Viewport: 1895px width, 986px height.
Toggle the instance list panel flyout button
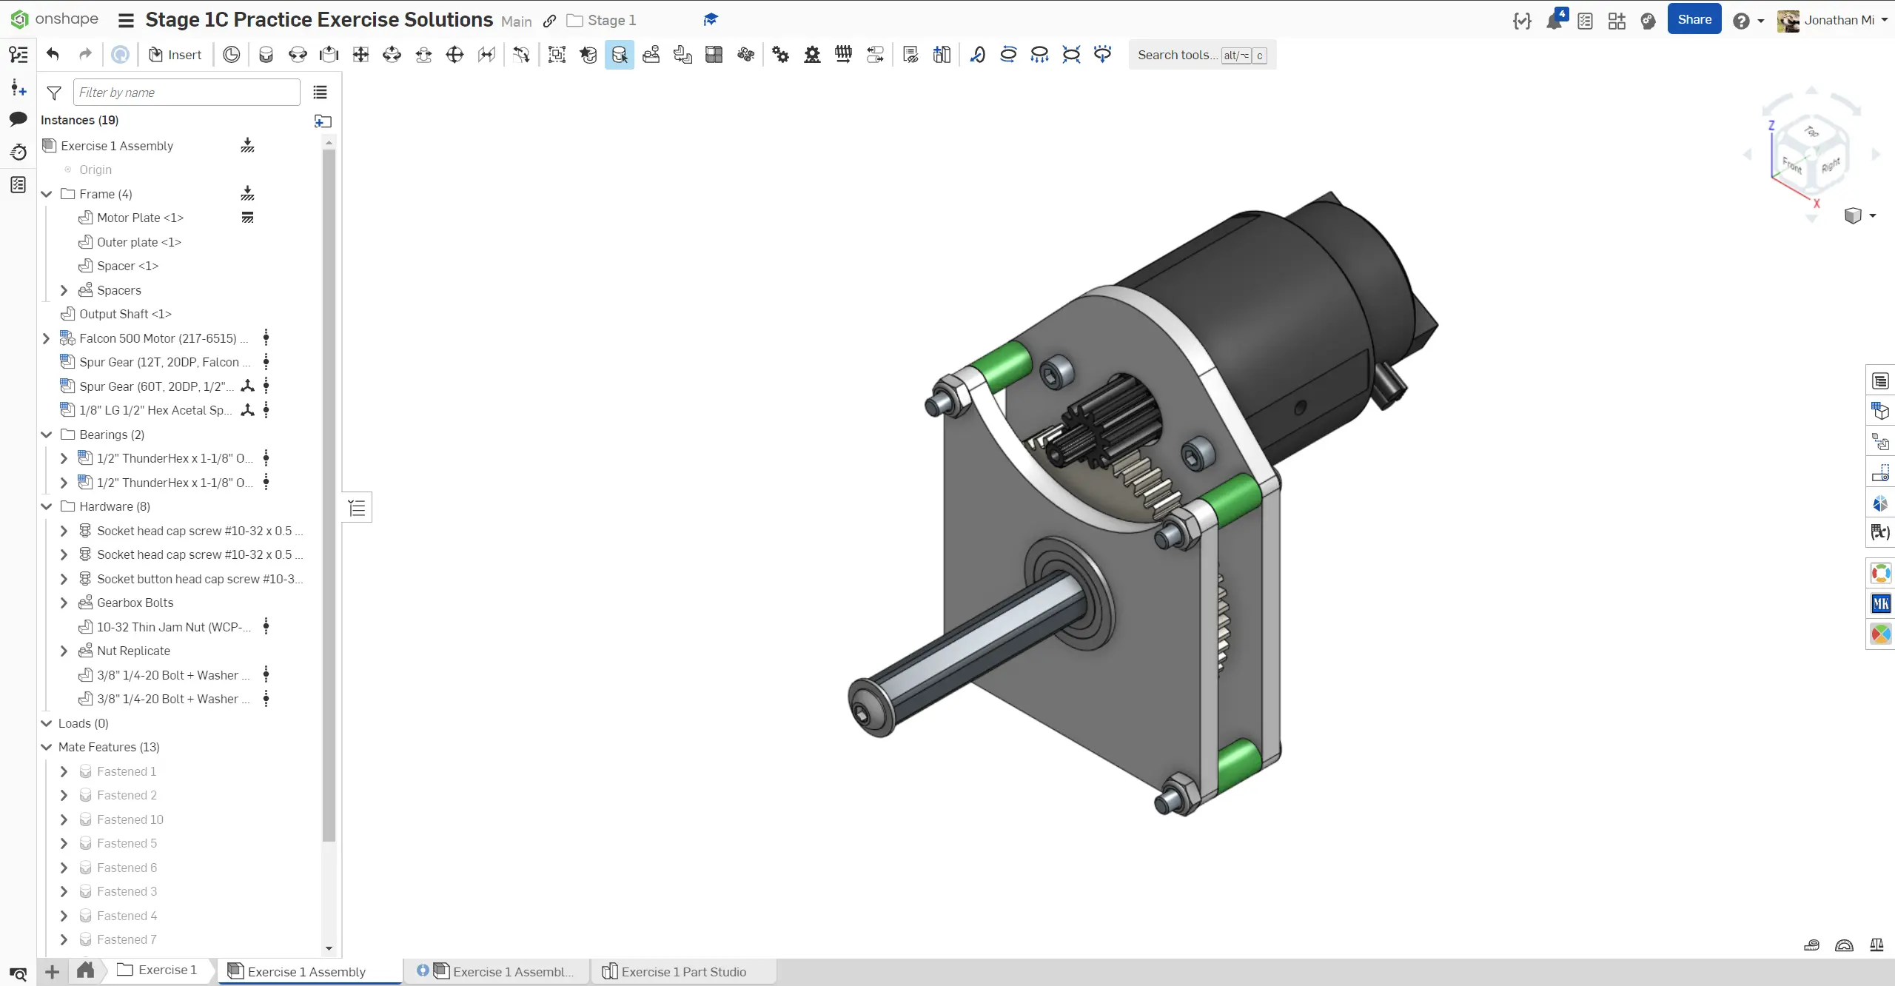coord(357,508)
